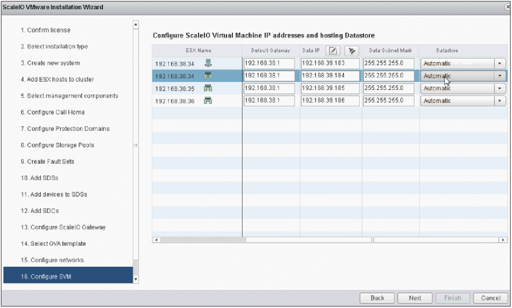Open Datastore dropdown for host 192.168.38.36
The height and width of the screenshot is (308, 512).
[500, 101]
